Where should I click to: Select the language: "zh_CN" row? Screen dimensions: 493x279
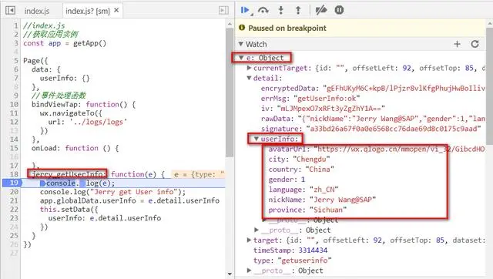304,190
